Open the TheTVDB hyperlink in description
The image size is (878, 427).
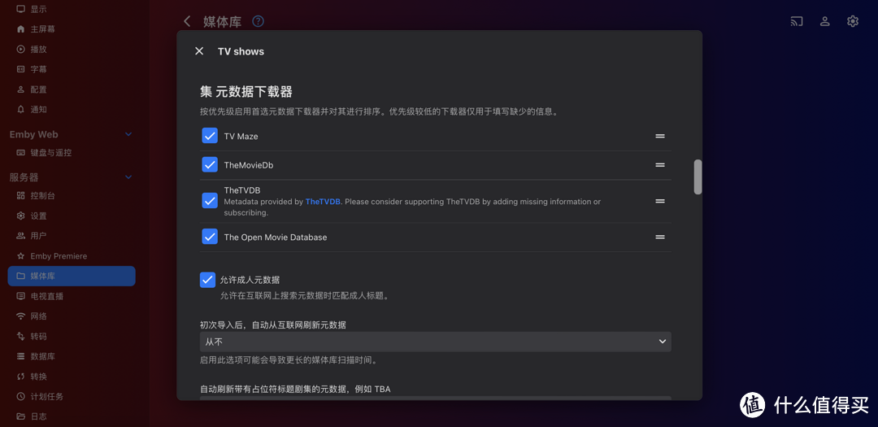(323, 201)
